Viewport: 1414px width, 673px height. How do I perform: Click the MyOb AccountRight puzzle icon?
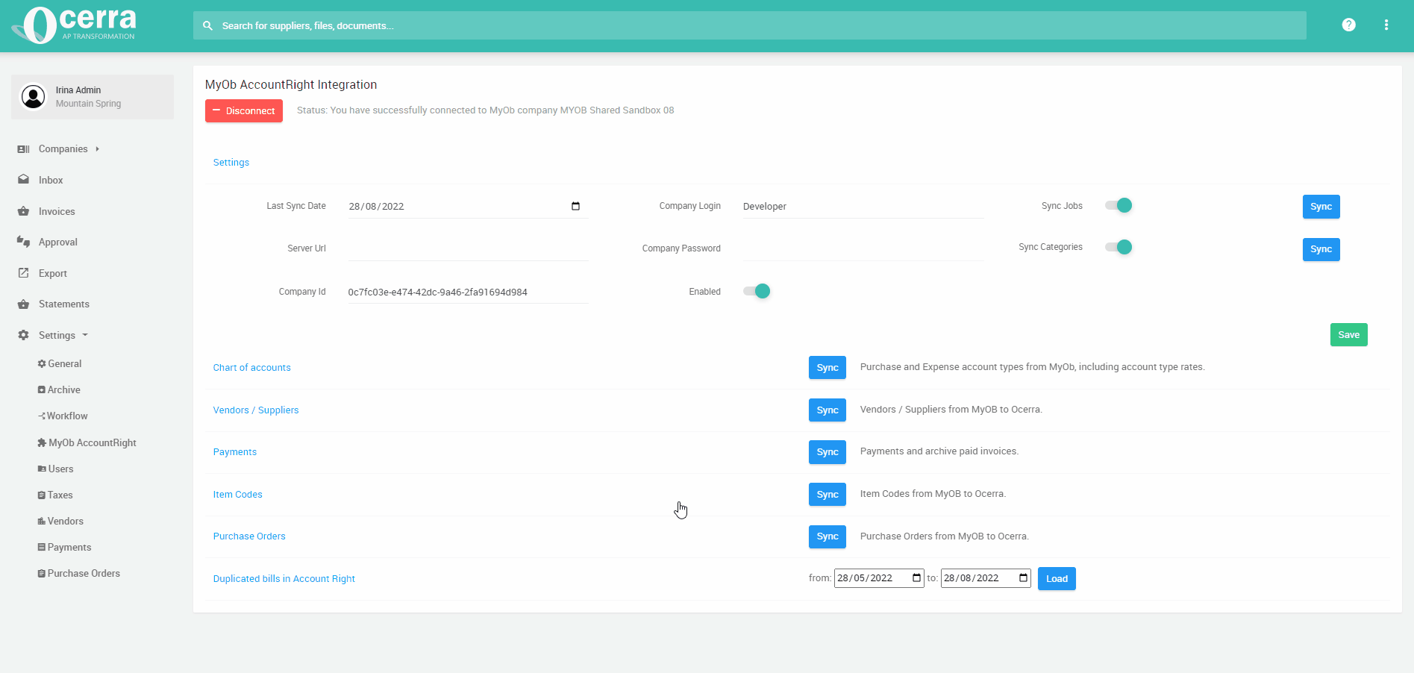42,442
